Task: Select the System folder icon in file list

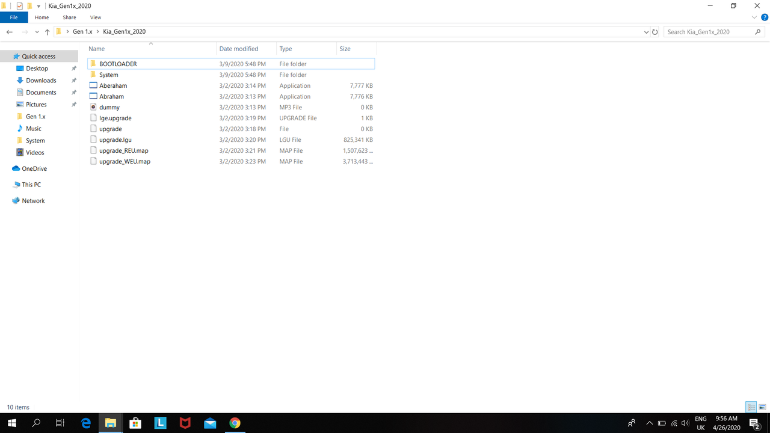Action: pyautogui.click(x=93, y=75)
